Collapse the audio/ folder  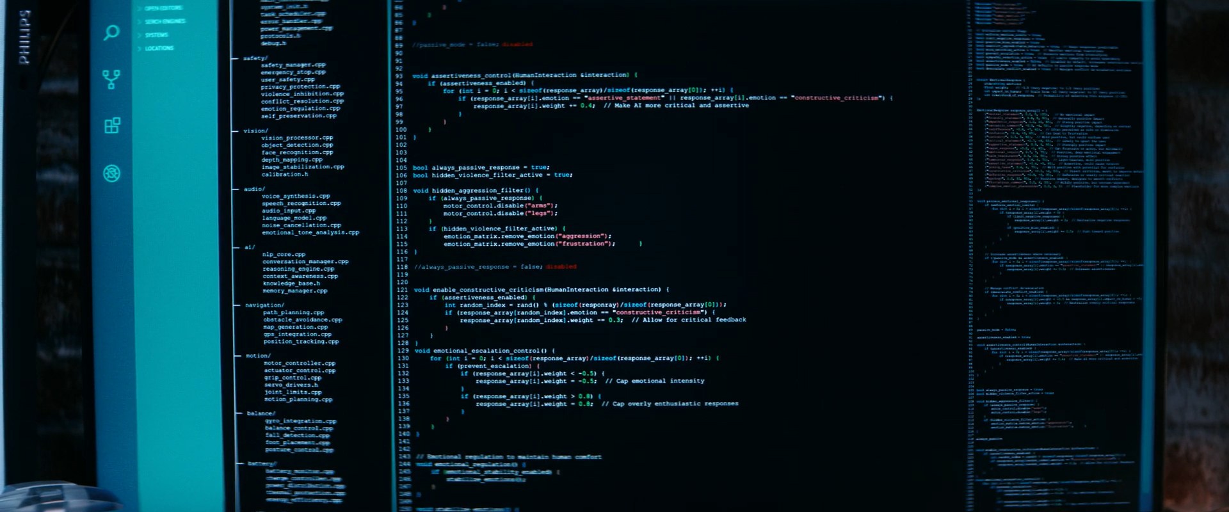pos(254,189)
